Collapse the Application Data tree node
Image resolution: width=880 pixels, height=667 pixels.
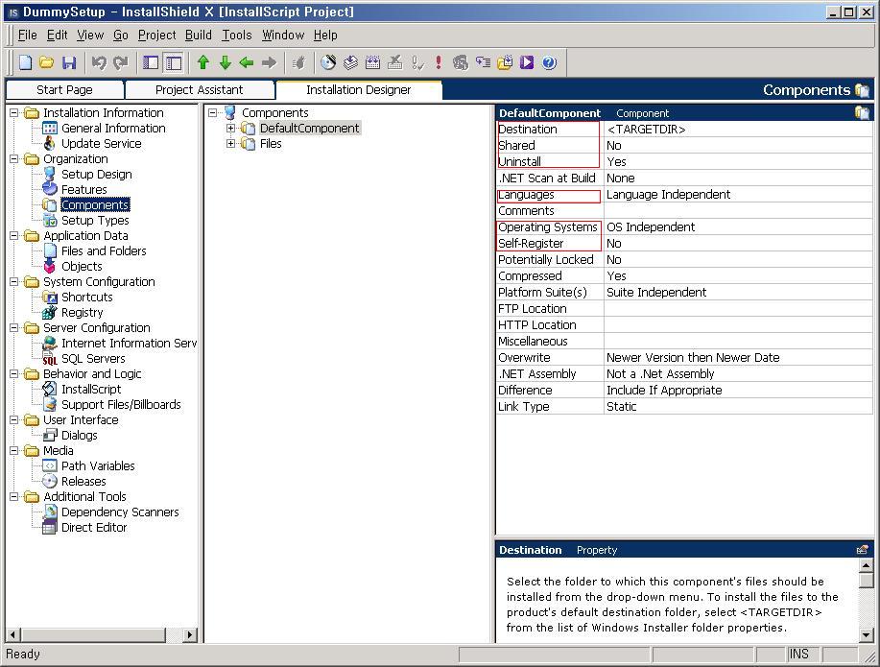tap(14, 236)
